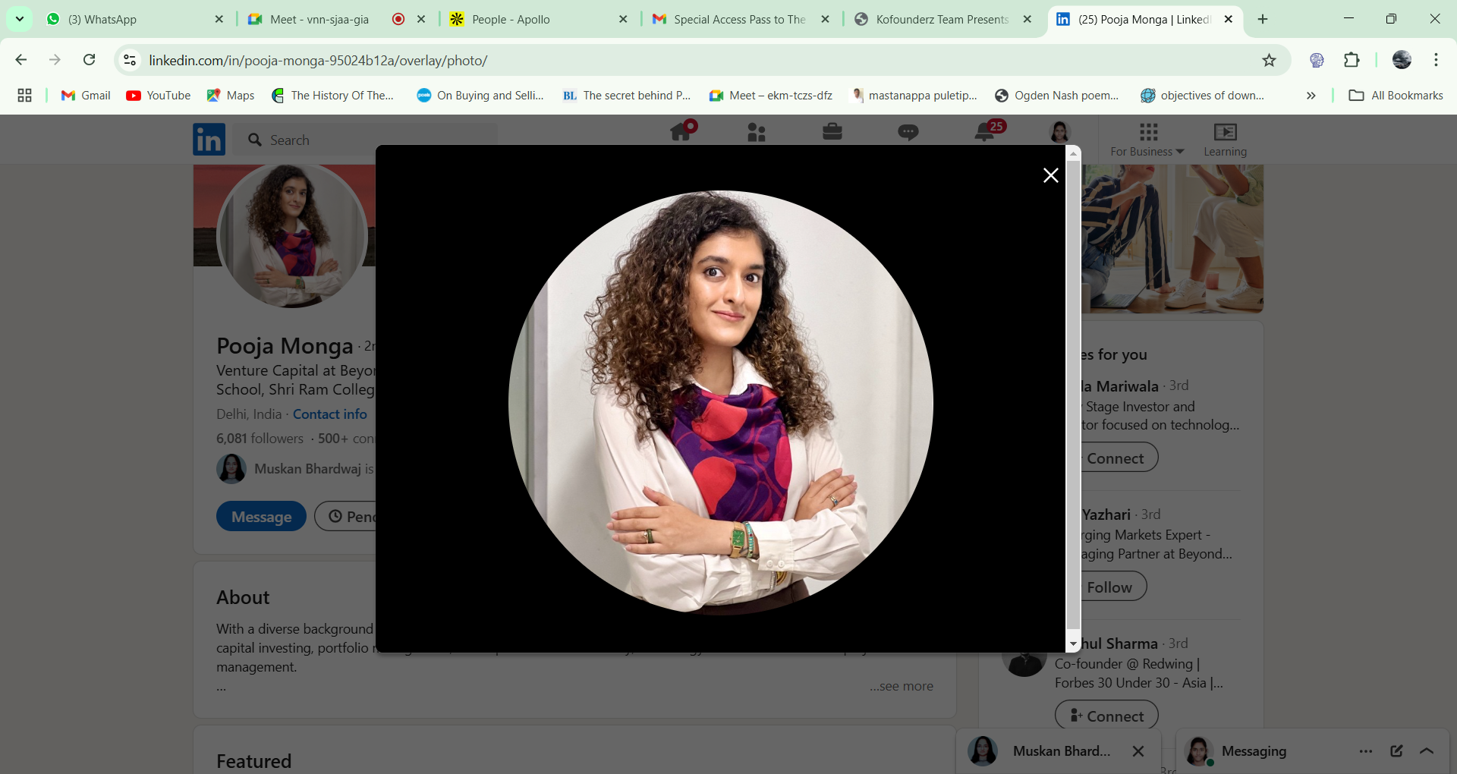
Task: Compose a new message icon
Action: click(x=1396, y=751)
